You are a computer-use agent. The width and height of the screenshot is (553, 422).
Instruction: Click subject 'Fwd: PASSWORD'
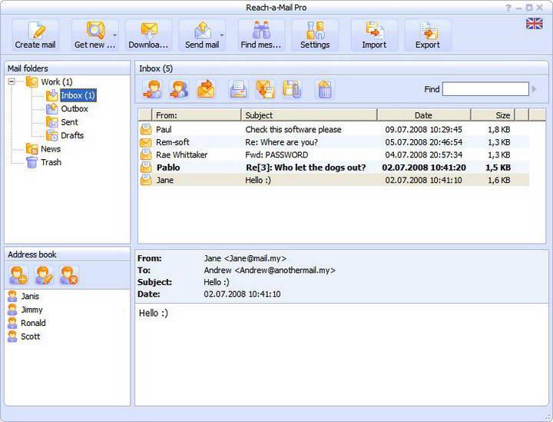click(x=276, y=155)
